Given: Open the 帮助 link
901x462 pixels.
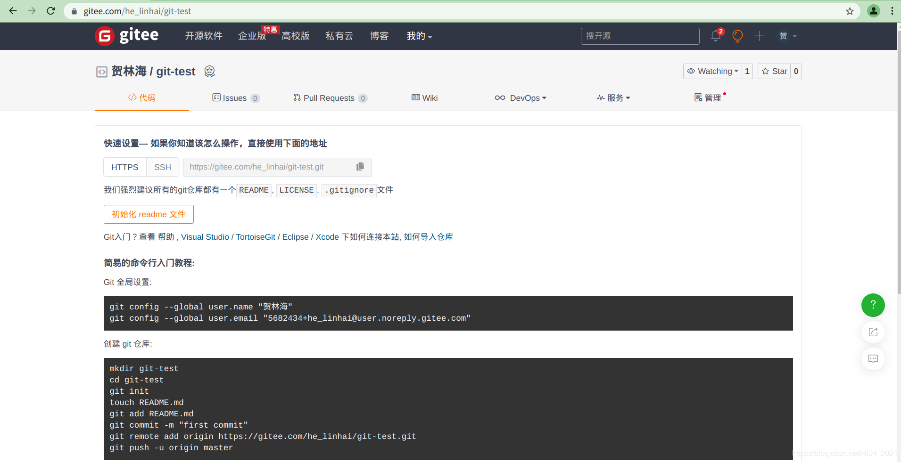Looking at the screenshot, I should click(x=166, y=237).
